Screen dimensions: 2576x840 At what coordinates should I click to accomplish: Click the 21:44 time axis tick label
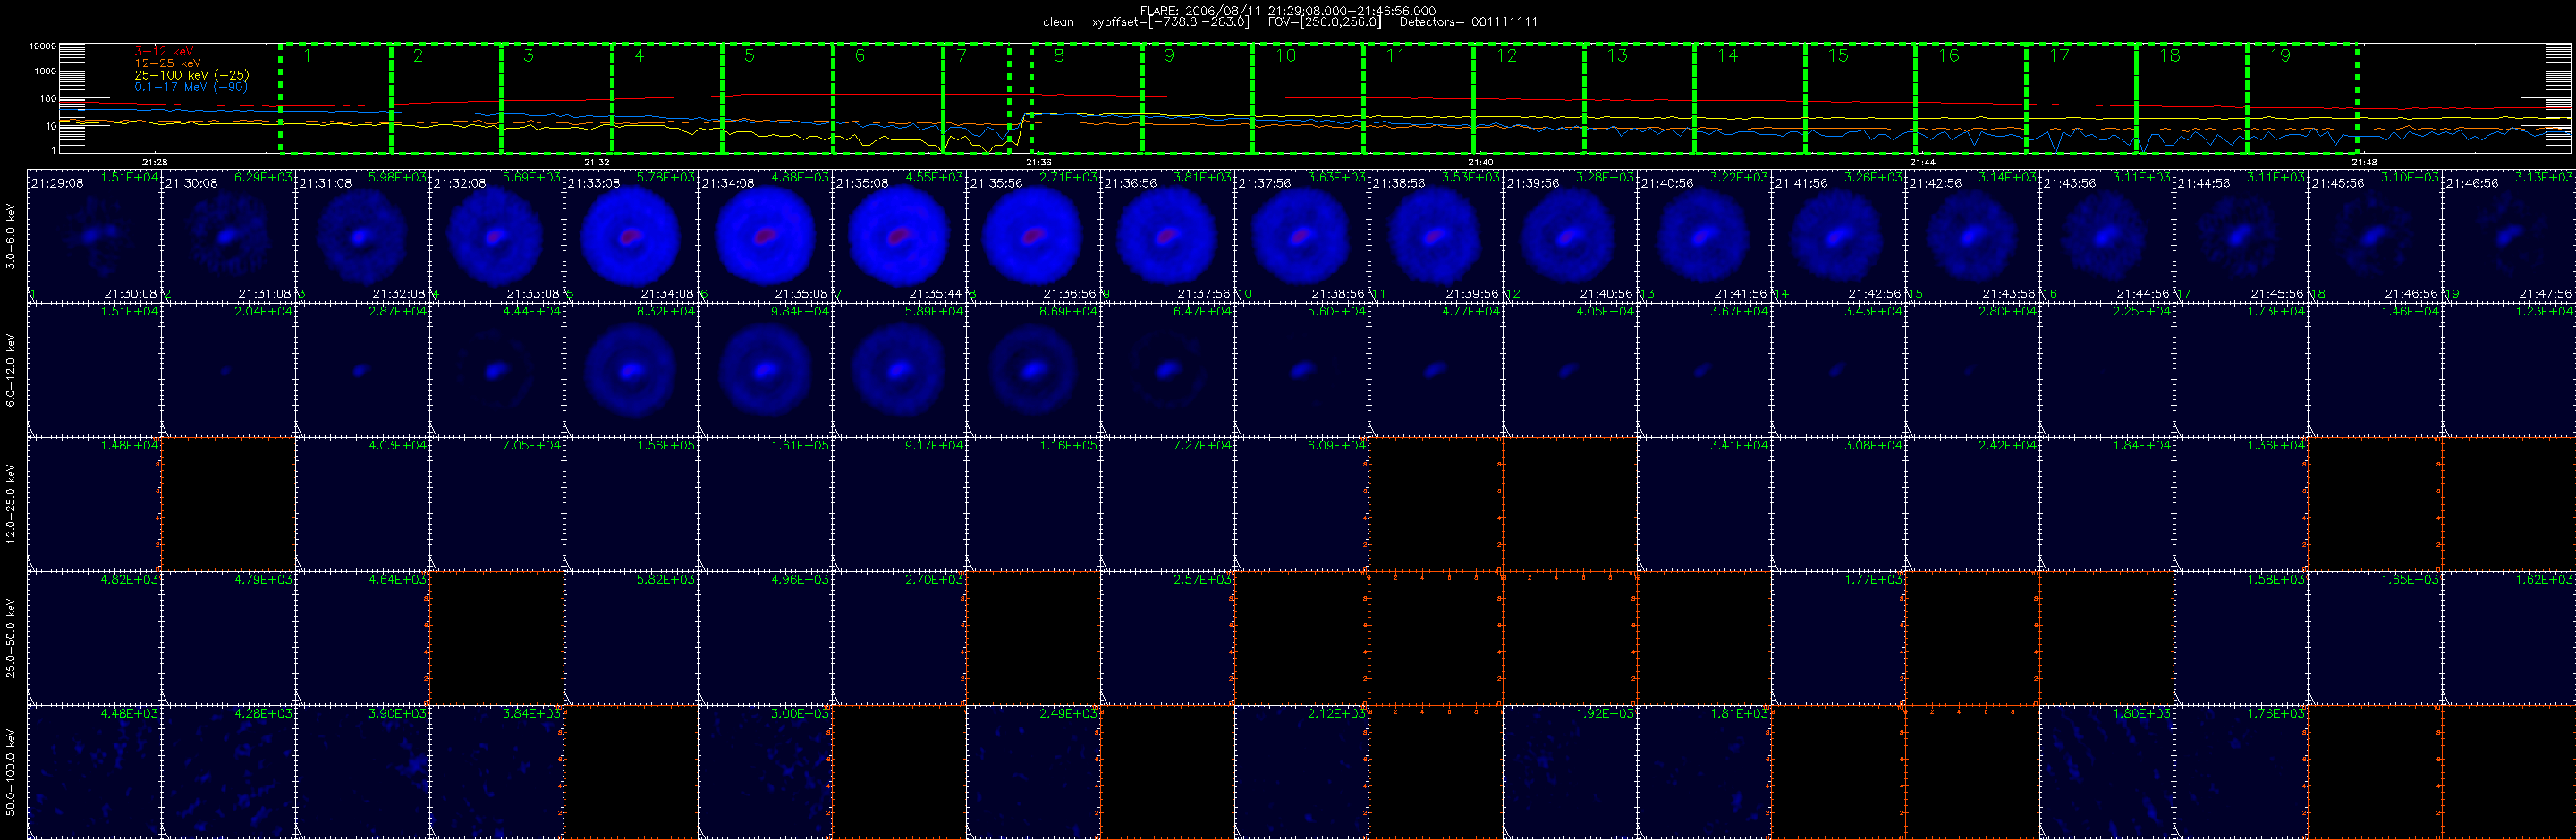(1922, 162)
